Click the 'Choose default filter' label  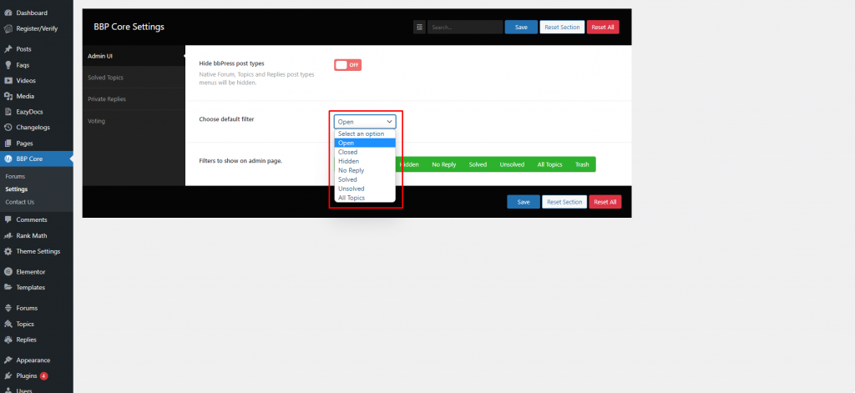(x=226, y=118)
